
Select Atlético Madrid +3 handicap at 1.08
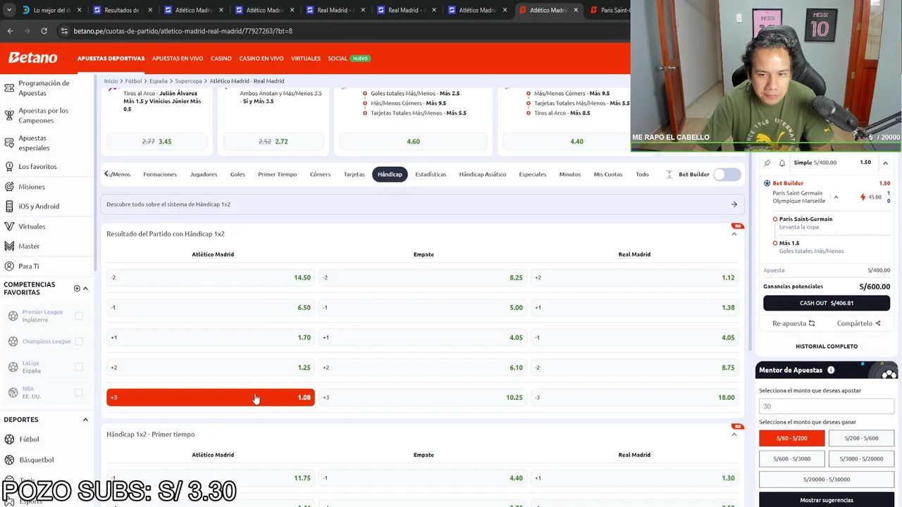(x=211, y=397)
